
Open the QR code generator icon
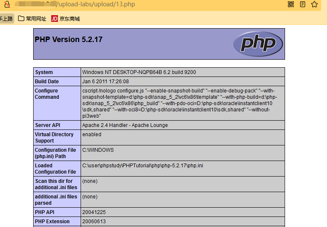point(291,5)
